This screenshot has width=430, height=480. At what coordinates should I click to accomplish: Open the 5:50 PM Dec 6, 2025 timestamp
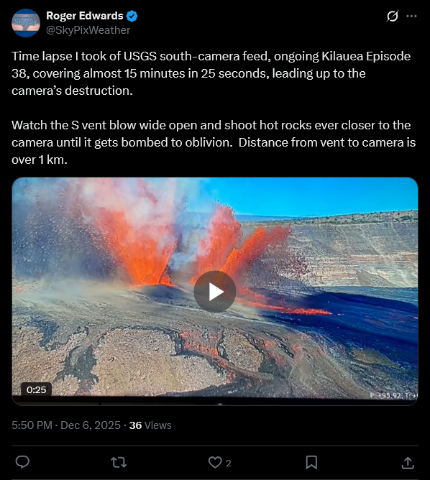(x=66, y=425)
